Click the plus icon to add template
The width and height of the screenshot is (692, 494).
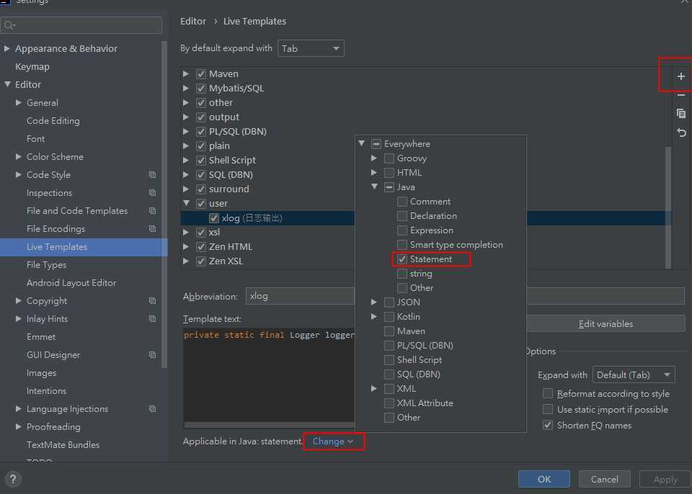[x=680, y=76]
